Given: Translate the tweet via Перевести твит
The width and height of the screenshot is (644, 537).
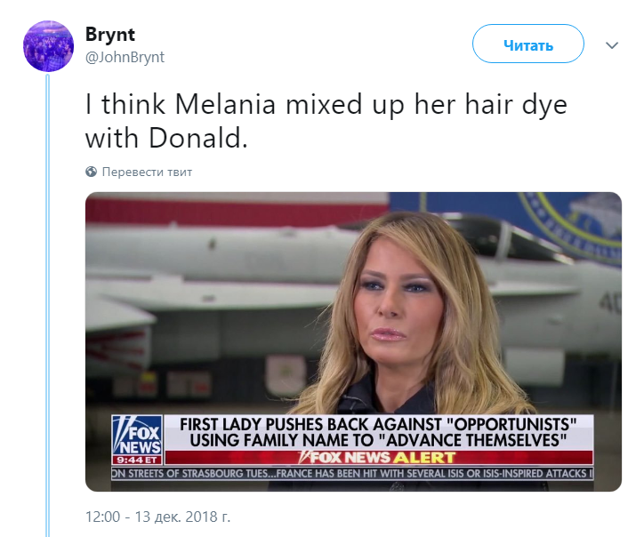Looking at the screenshot, I should 147,172.
